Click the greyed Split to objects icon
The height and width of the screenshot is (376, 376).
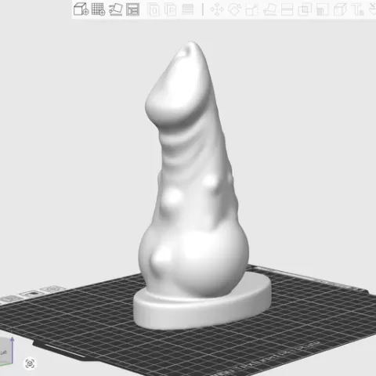(x=154, y=9)
